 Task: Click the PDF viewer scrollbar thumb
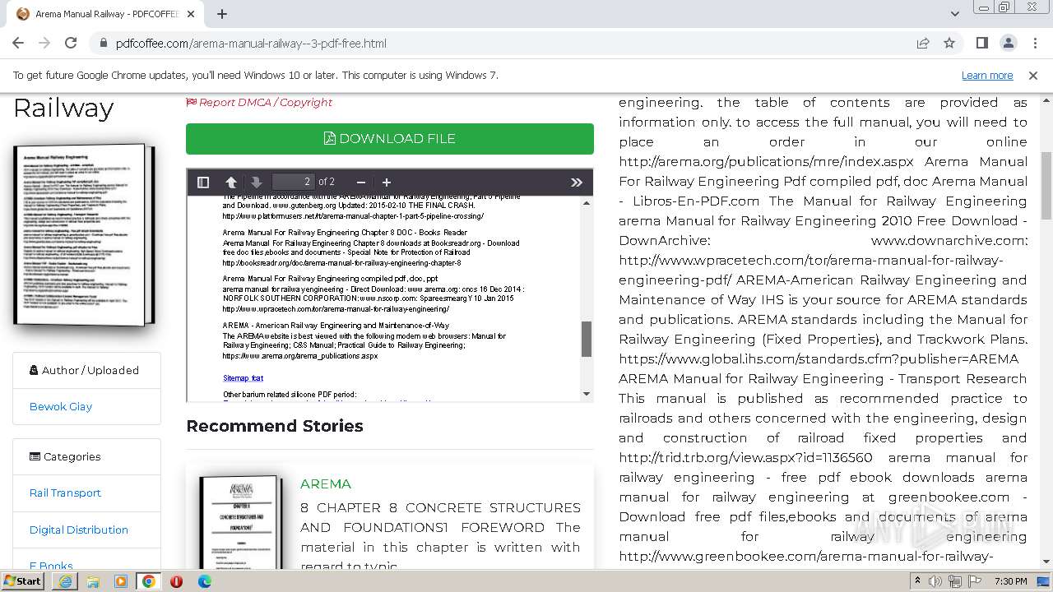click(587, 338)
